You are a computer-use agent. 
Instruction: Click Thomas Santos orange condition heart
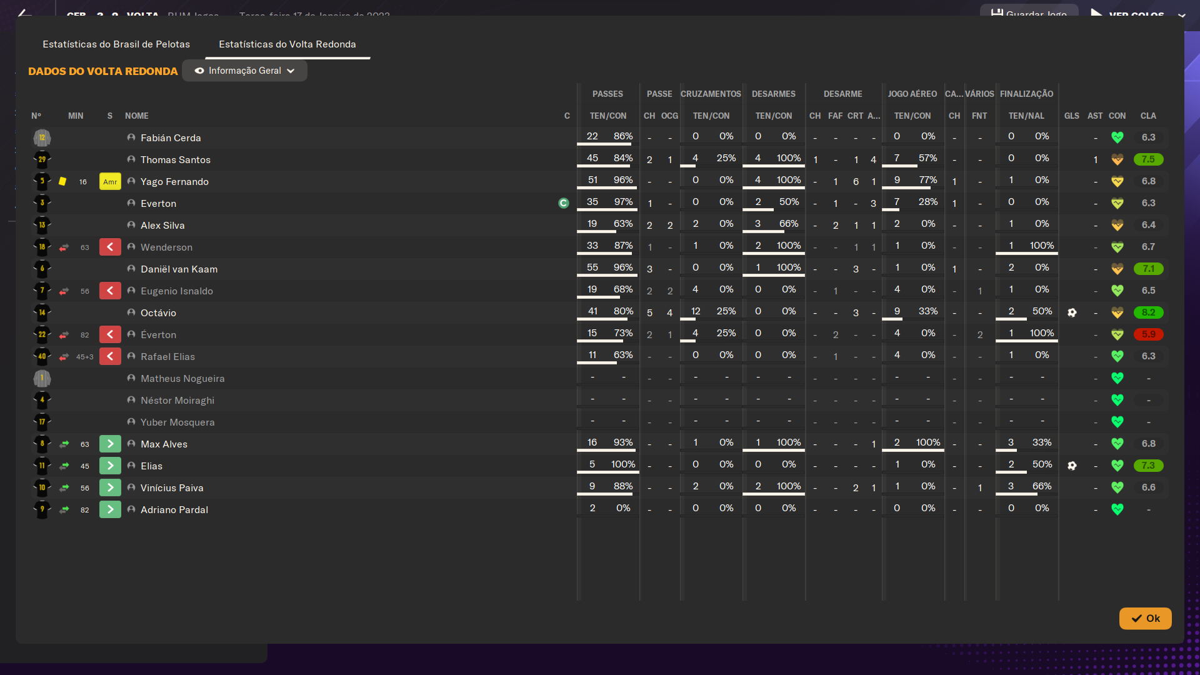coord(1117,159)
